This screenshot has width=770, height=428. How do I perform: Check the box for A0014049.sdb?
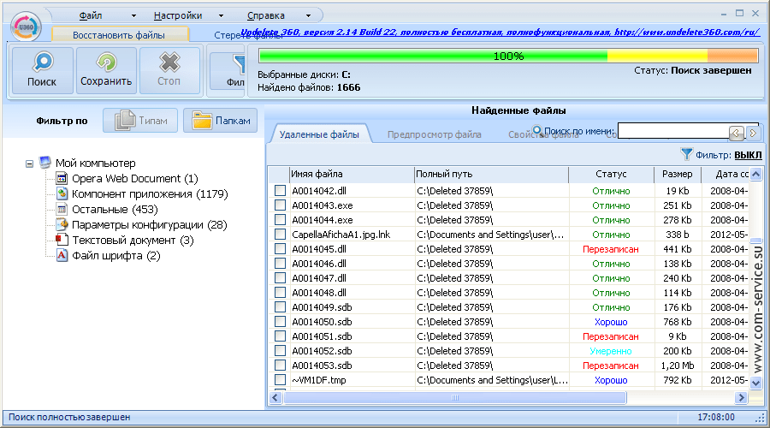point(280,307)
